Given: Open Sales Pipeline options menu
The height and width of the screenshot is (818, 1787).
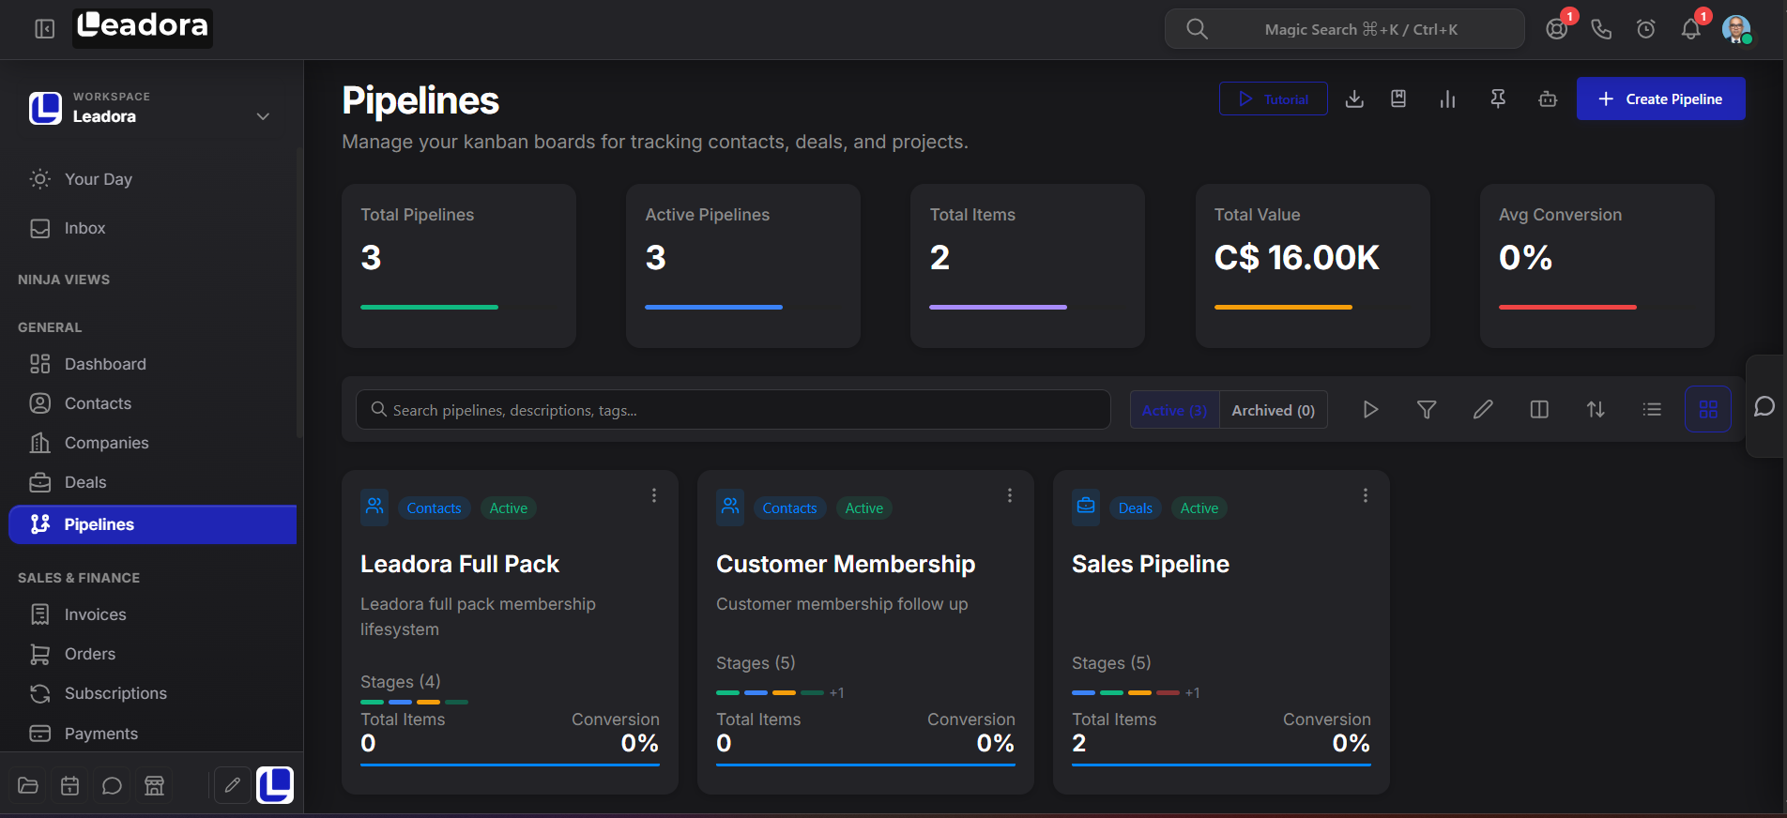Looking at the screenshot, I should (x=1366, y=495).
